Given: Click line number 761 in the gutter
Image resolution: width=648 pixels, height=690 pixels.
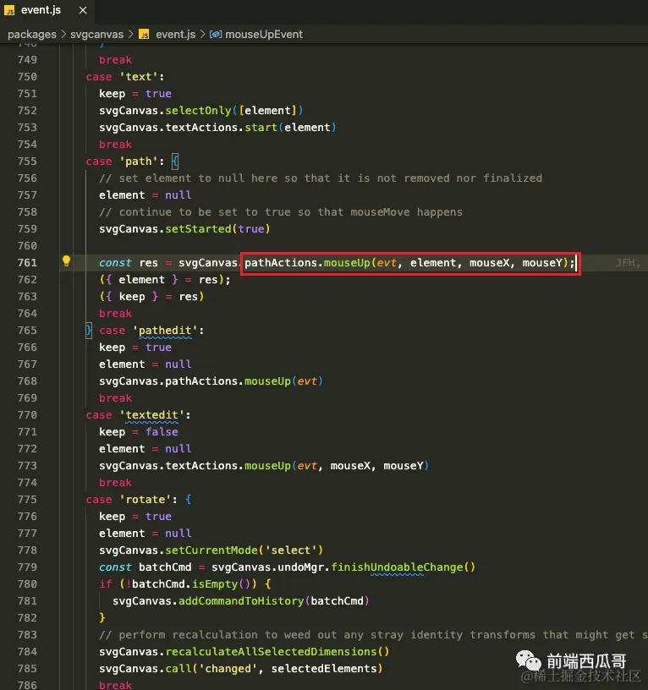Looking at the screenshot, I should (27, 263).
